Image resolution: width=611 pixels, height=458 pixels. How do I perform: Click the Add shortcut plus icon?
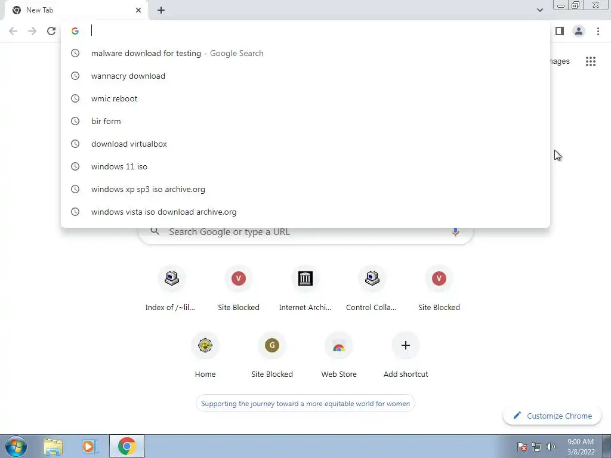pyautogui.click(x=405, y=345)
